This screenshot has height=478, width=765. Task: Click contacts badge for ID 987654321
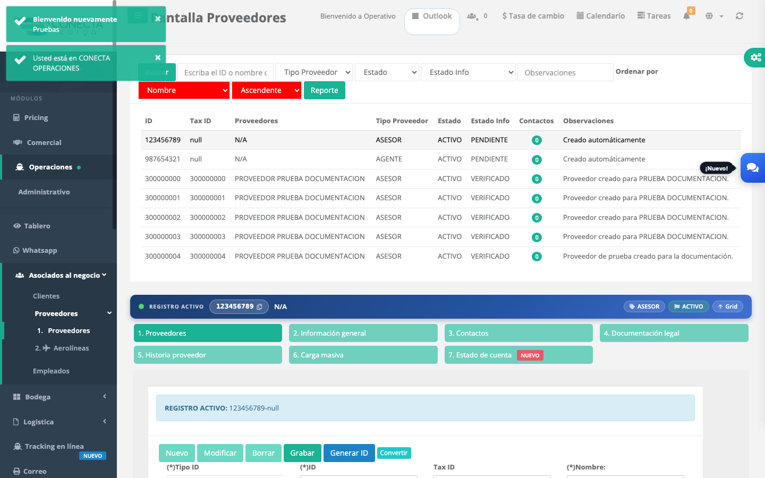coord(537,159)
